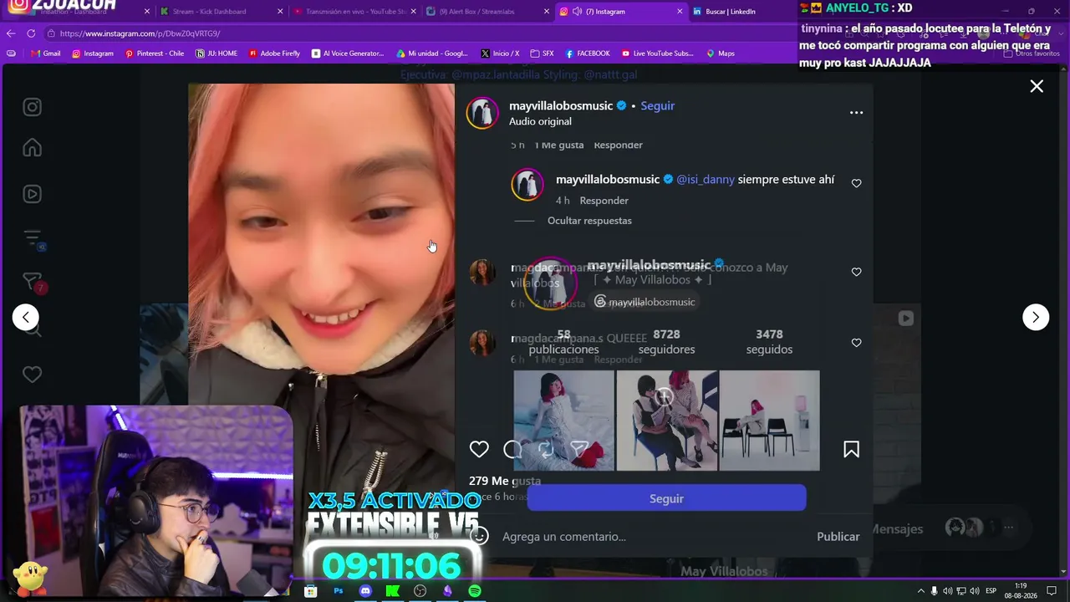Open post options three-dot menu
The height and width of the screenshot is (602, 1070).
(x=856, y=113)
